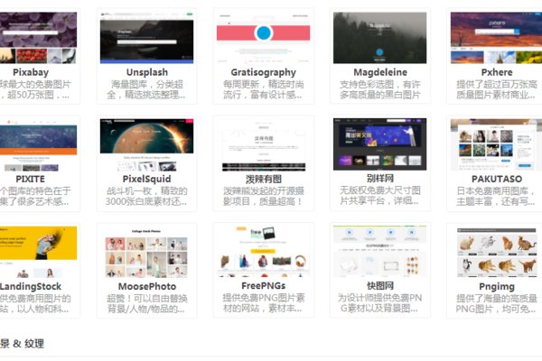542x361 pixels.
Task: Click the PixelSquid description starting 战斗机一枚
Action: 146,196
